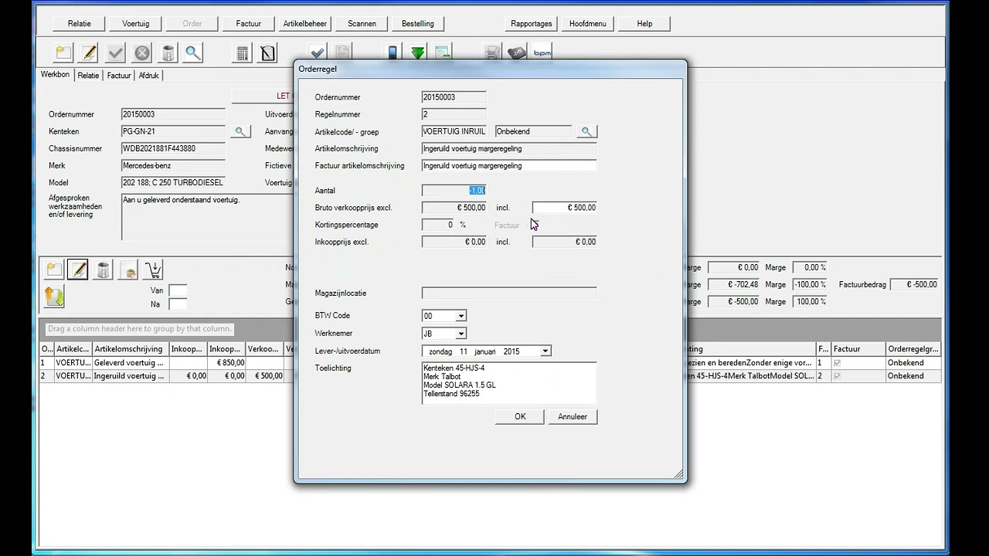Click the Kenteken lookup magnifier icon
This screenshot has height=556, width=989.
click(240, 132)
